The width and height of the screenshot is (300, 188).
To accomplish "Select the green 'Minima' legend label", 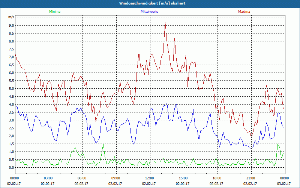I will (x=55, y=12).
